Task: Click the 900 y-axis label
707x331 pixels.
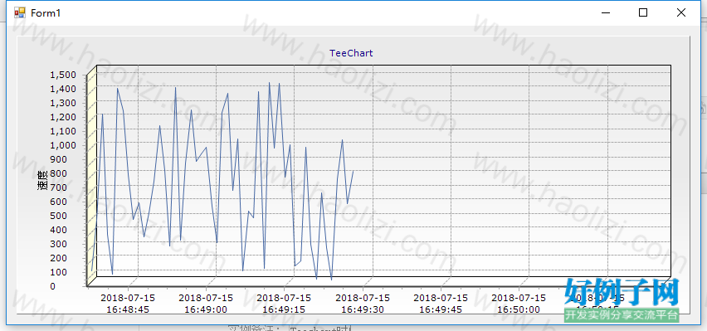Action: tap(60, 159)
